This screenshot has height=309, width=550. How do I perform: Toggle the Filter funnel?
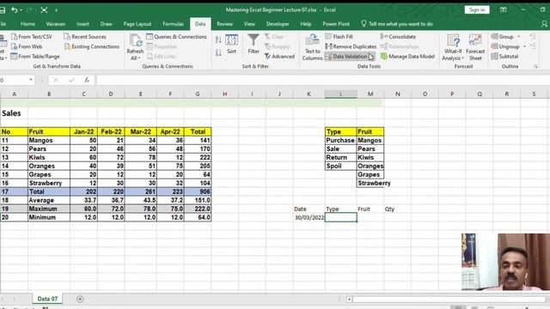[x=254, y=44]
